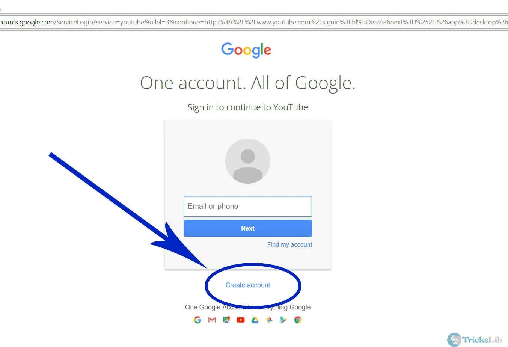Screen dimensions: 508x347
Task: Click the One account. All of Google heading
Action: tap(248, 83)
